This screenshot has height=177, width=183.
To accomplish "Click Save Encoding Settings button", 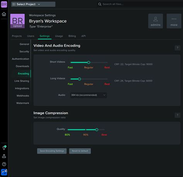I will point(52,151).
